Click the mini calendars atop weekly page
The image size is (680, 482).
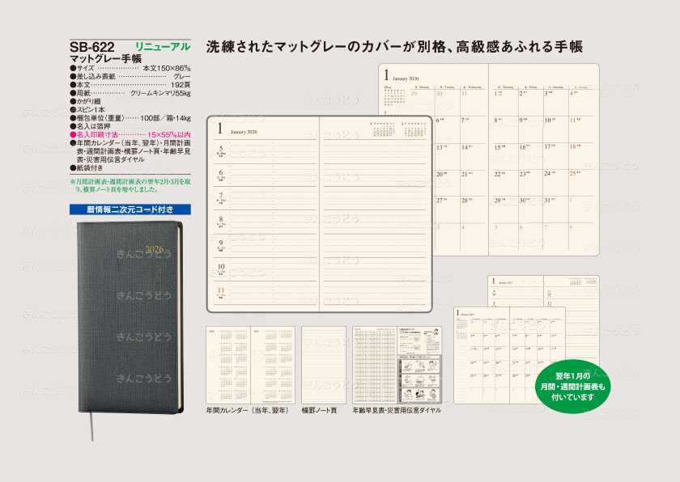coord(398,129)
